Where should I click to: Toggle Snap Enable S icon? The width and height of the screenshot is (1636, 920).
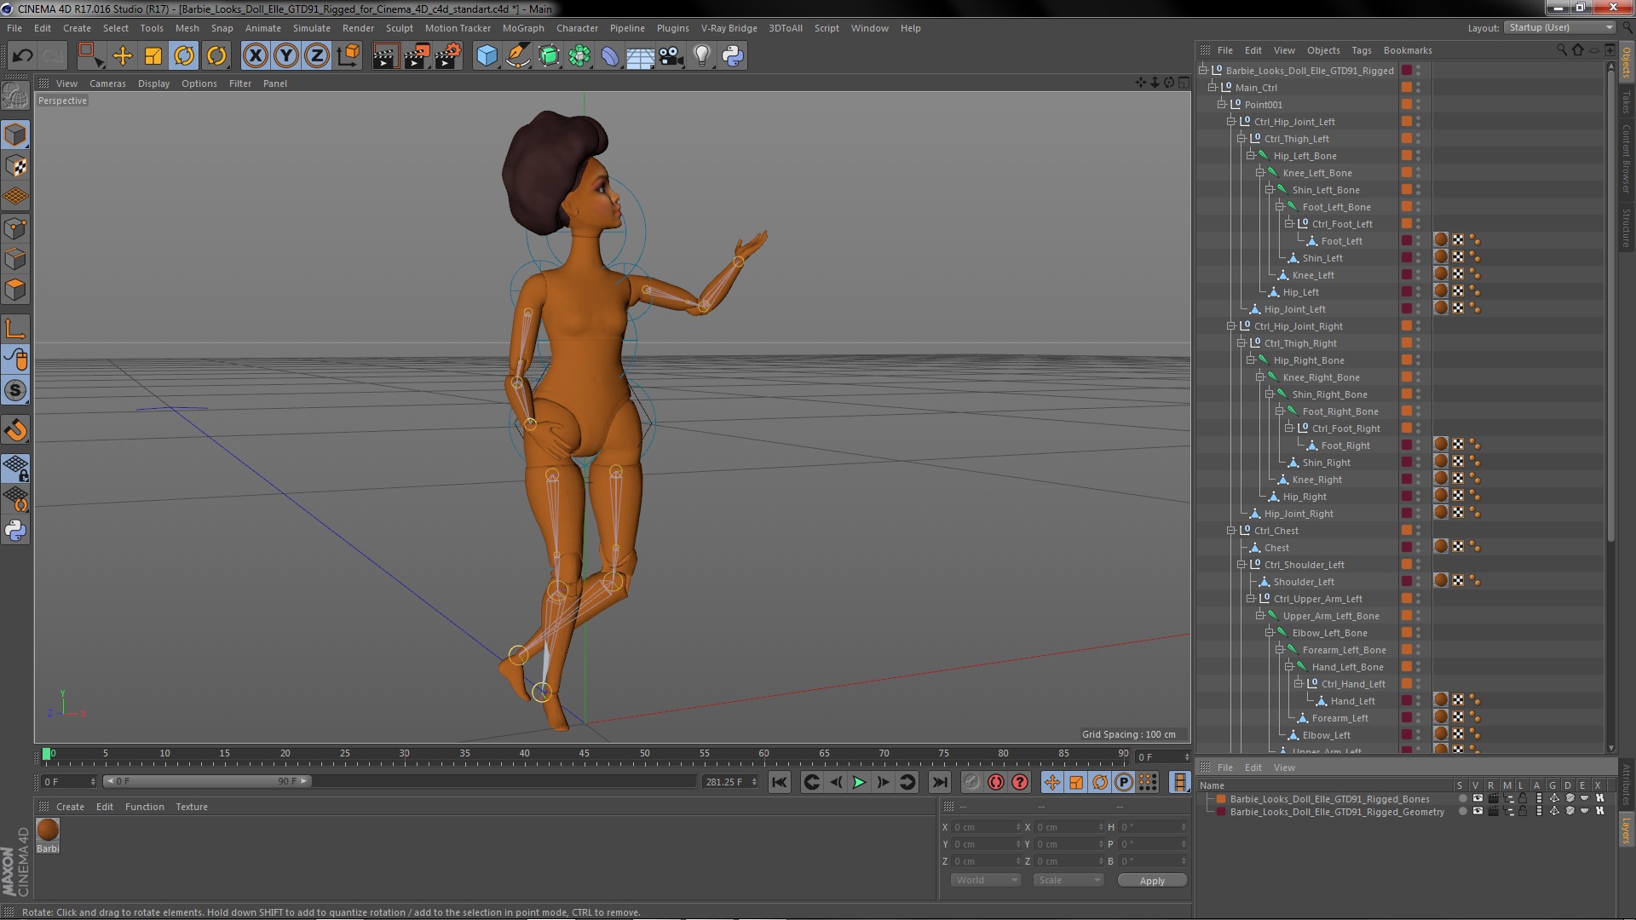point(15,390)
